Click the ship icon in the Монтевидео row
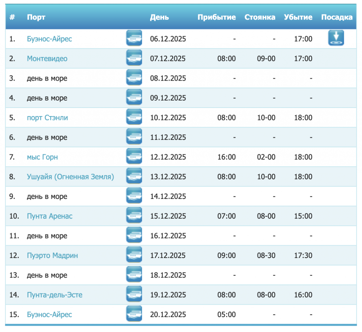This screenshot has height=332, width=362. pyautogui.click(x=134, y=58)
